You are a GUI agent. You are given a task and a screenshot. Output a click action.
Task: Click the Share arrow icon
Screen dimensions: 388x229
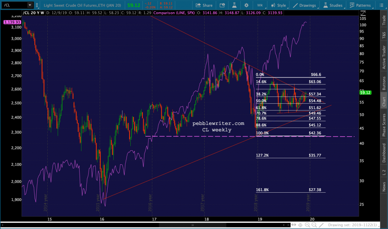tap(198, 5)
